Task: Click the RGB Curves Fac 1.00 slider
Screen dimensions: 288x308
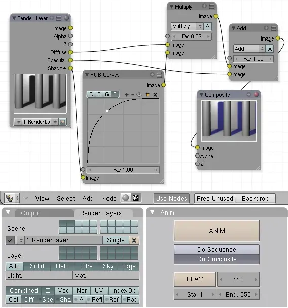Action: [123, 170]
